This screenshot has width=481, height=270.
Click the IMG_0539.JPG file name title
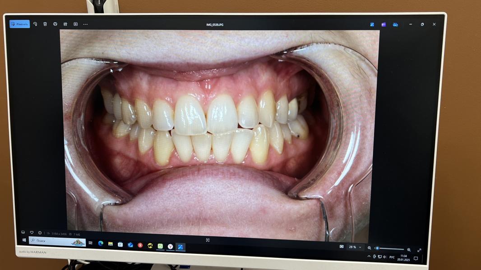[x=215, y=24]
